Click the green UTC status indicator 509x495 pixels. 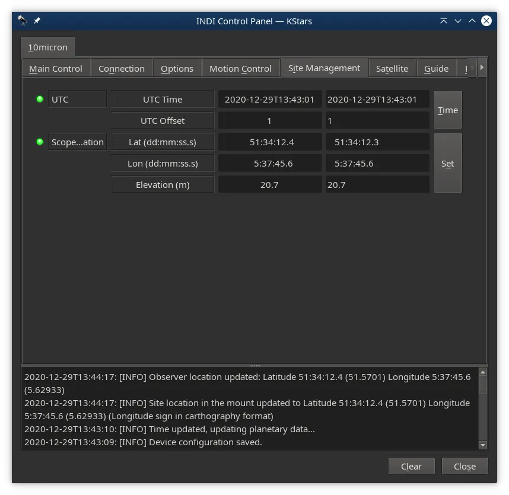click(x=40, y=99)
